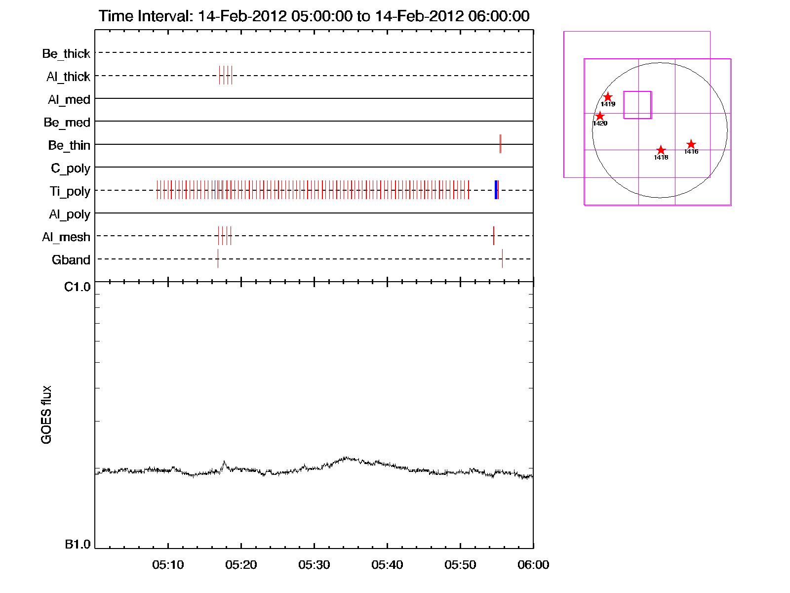Click the 05:30 time axis label
790x593 pixels.
click(x=314, y=565)
